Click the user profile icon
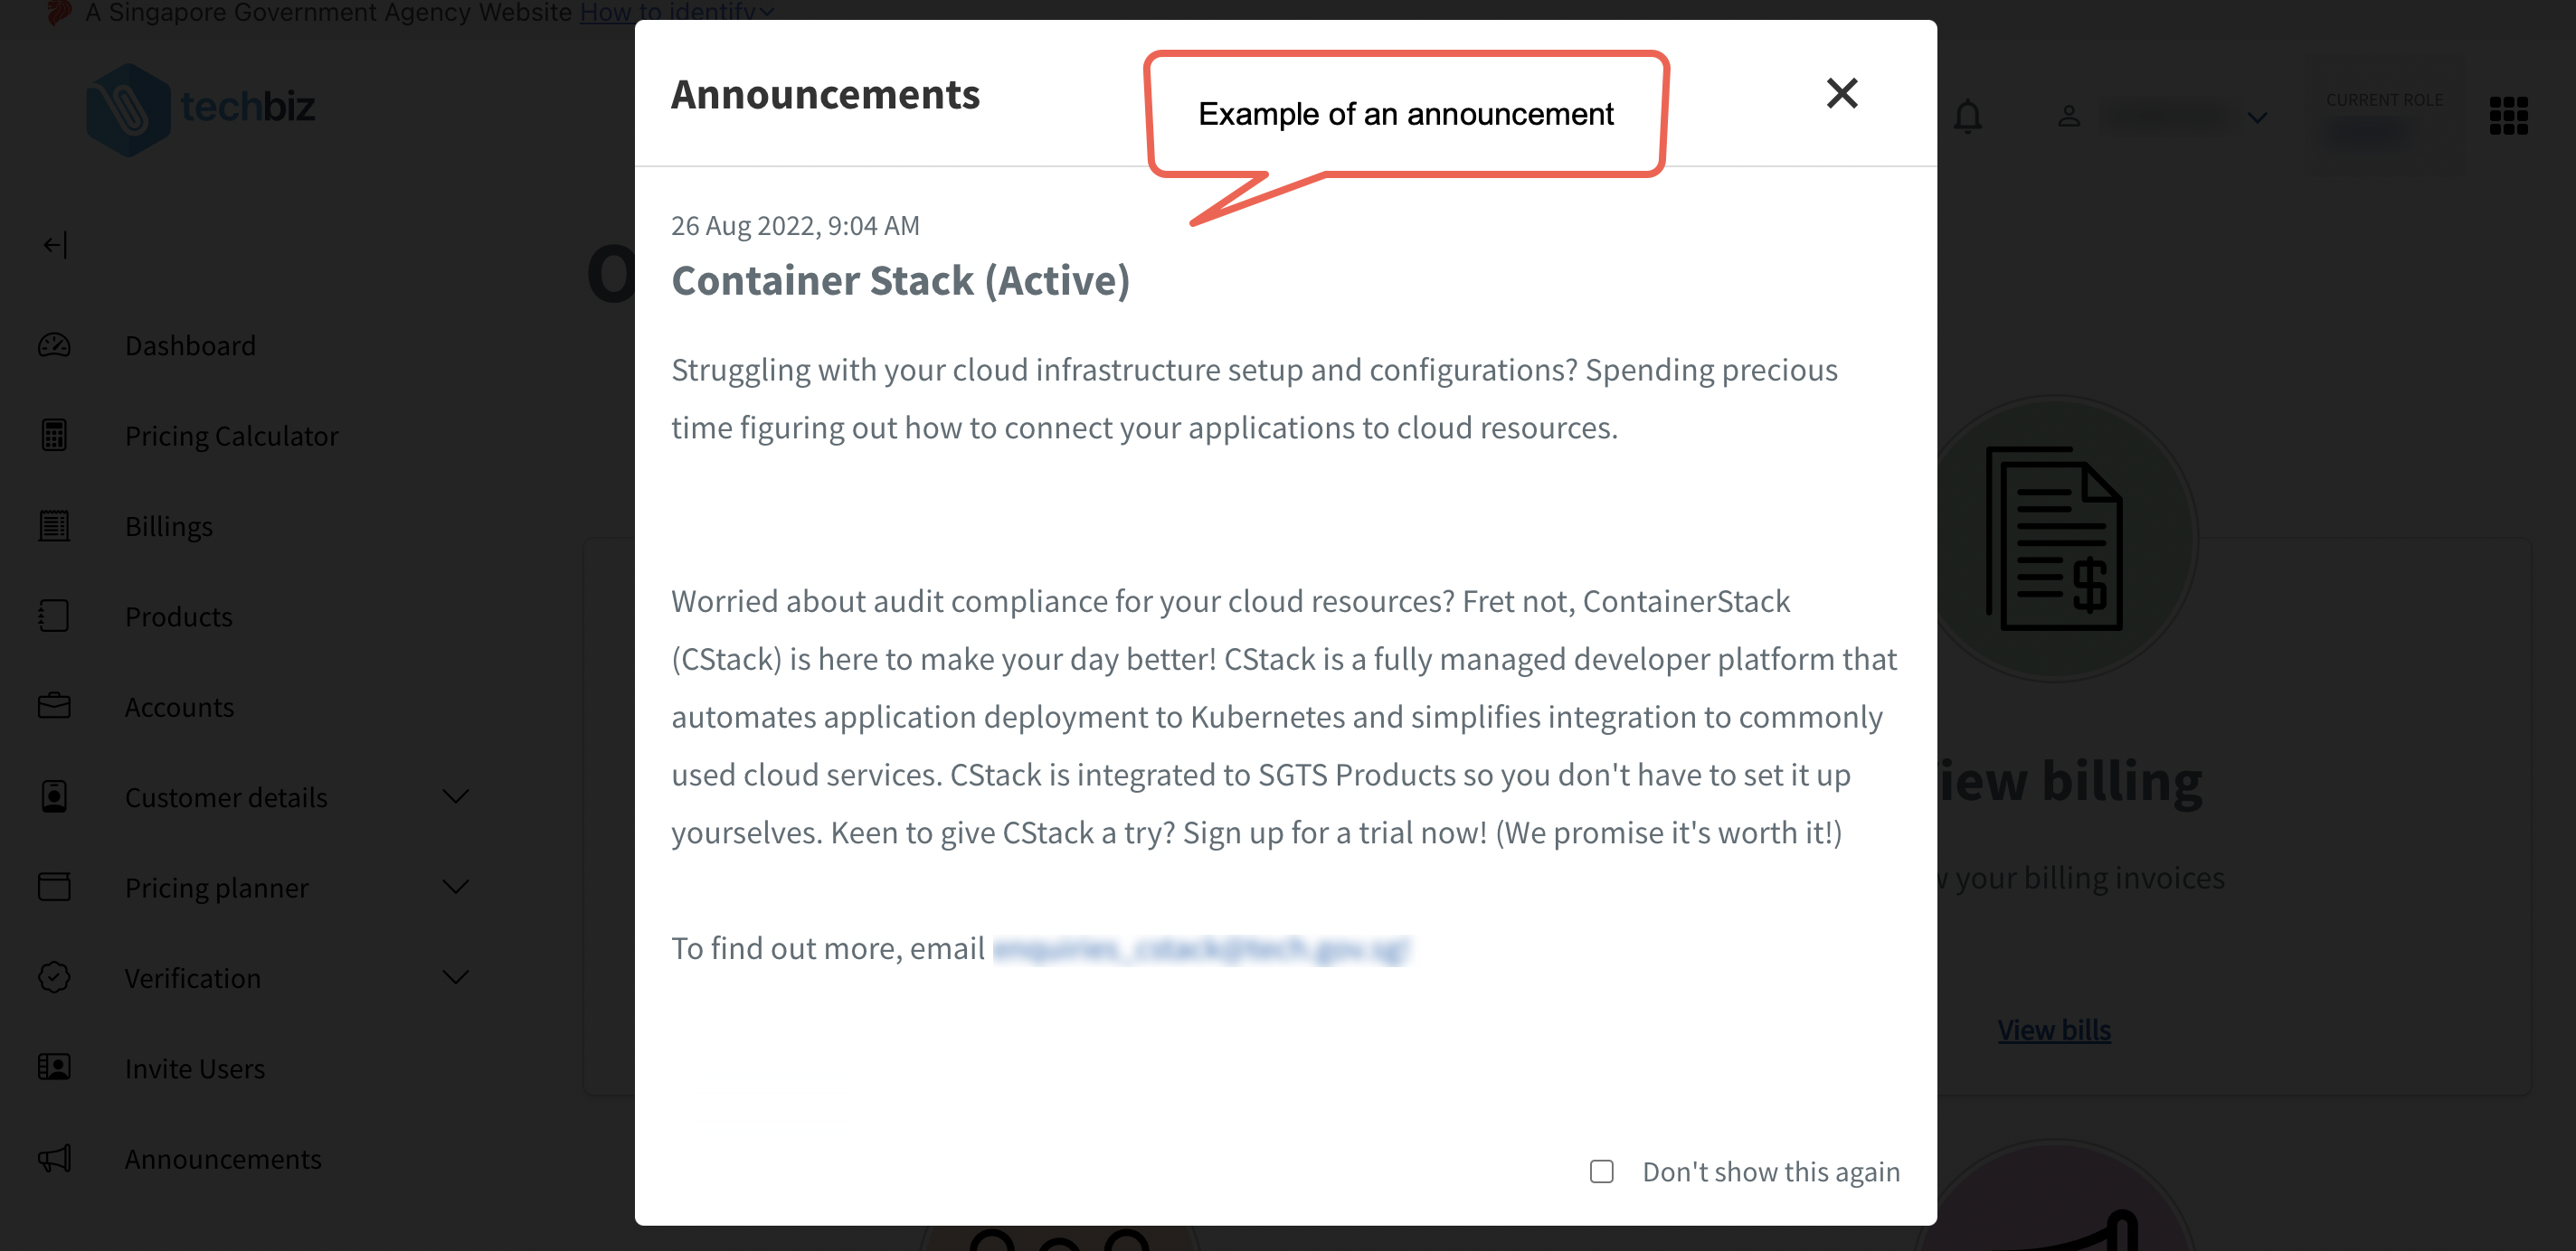This screenshot has width=2576, height=1251. pos(2067,116)
